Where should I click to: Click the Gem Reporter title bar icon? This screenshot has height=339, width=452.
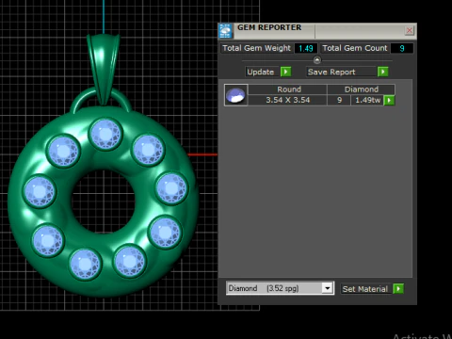click(x=225, y=31)
